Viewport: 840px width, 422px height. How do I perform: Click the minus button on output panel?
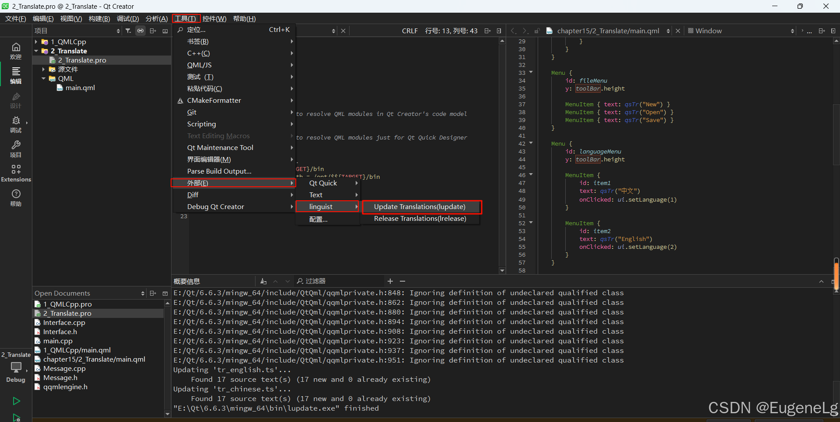click(x=402, y=281)
